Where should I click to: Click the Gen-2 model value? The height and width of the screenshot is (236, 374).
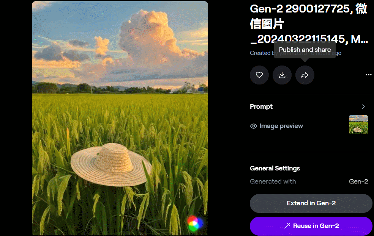click(358, 181)
